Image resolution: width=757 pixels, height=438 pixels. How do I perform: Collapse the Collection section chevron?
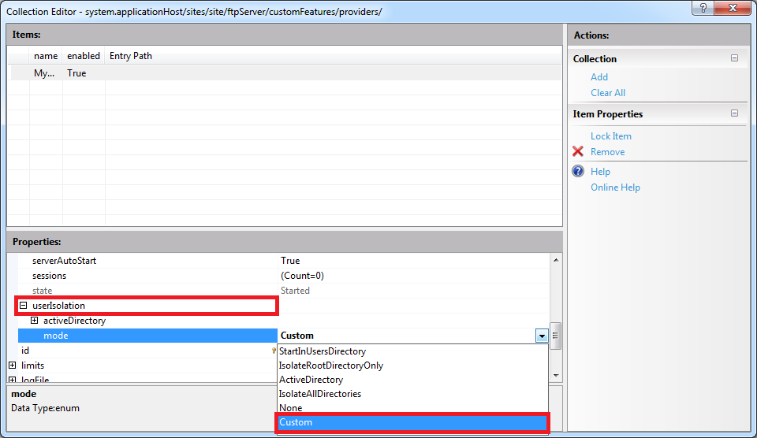(735, 58)
